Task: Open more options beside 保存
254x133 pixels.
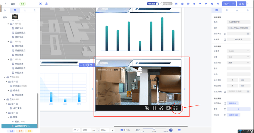Action: (x=233, y=4)
